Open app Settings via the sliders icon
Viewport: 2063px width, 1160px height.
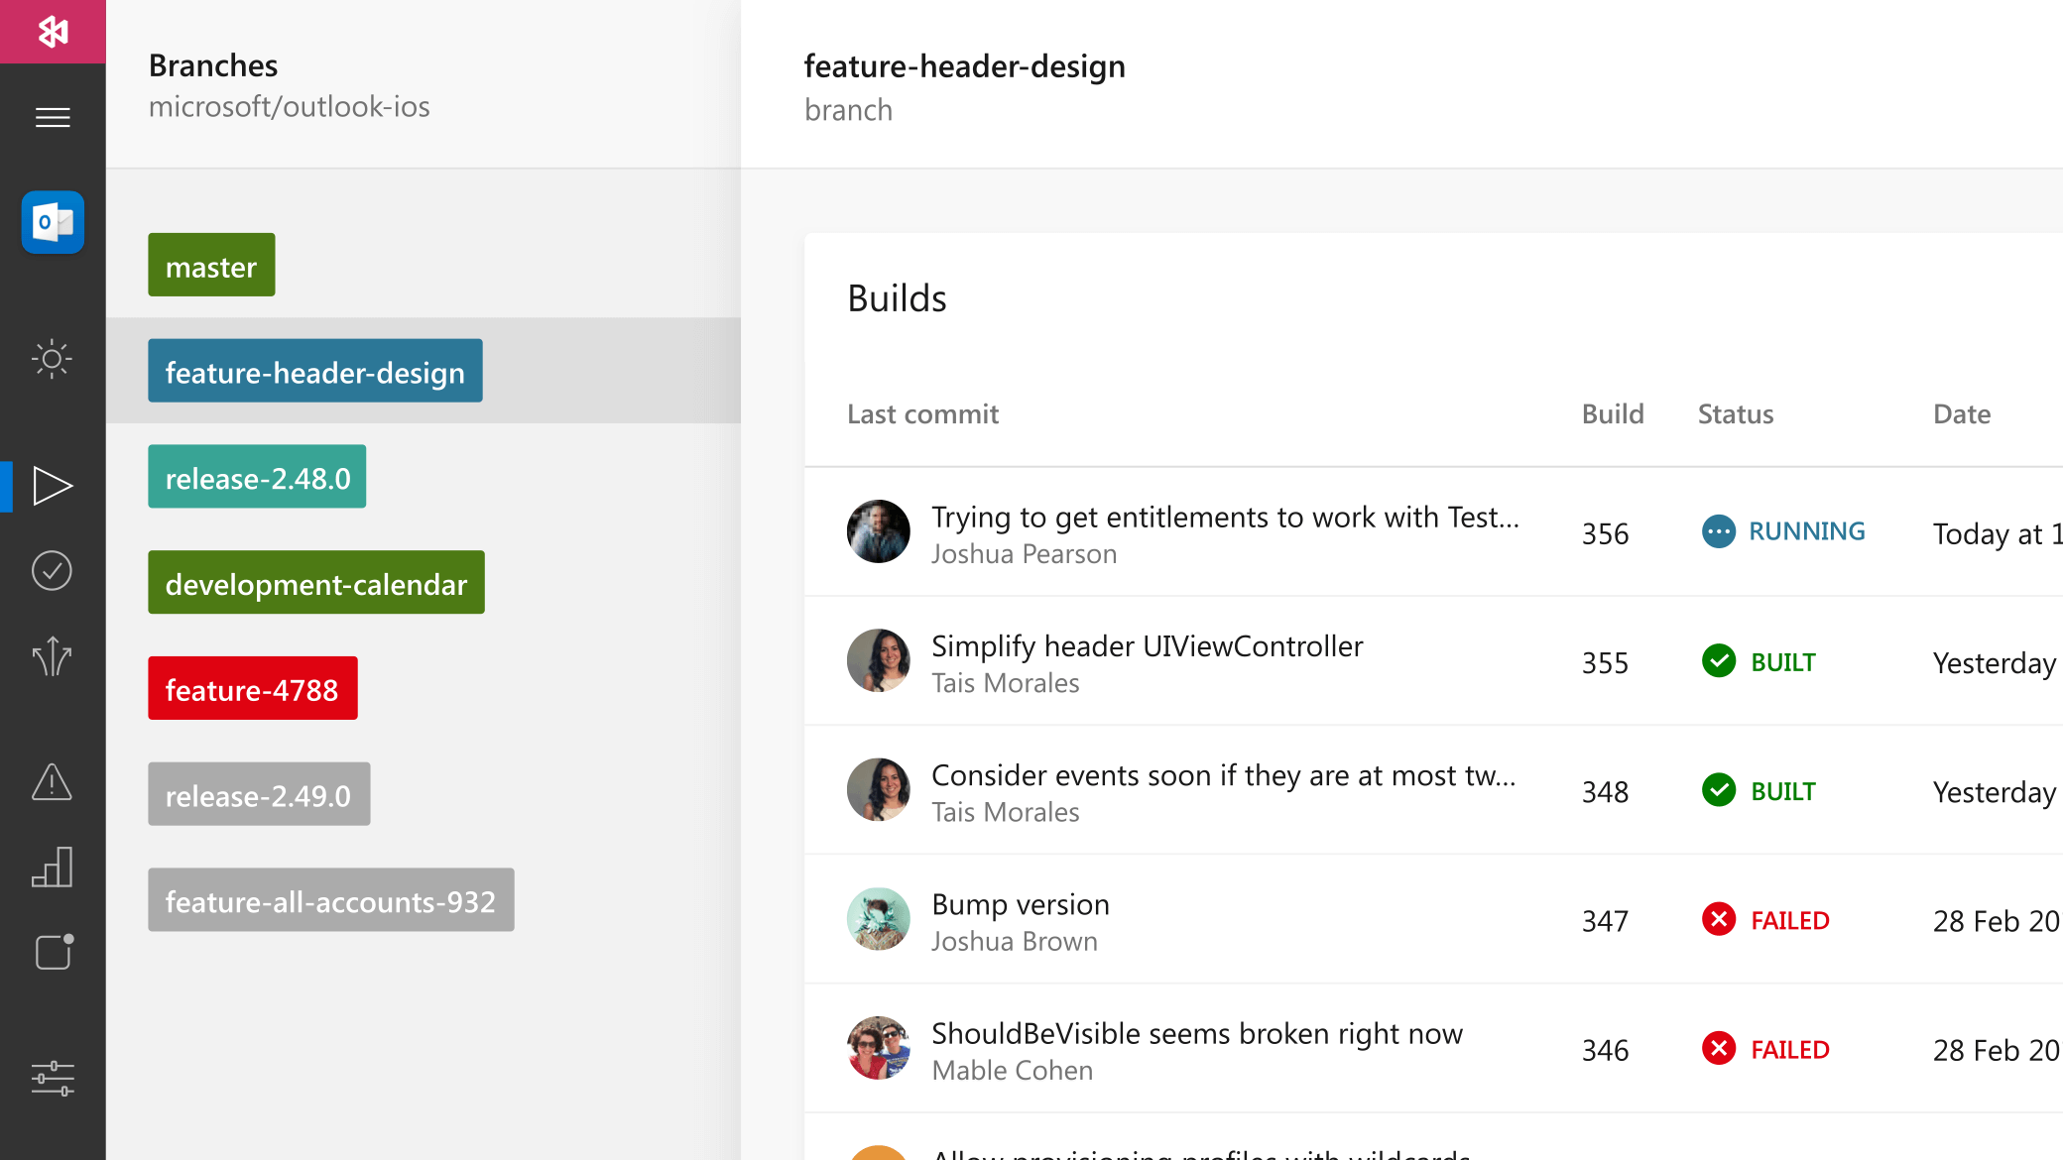(x=52, y=1078)
